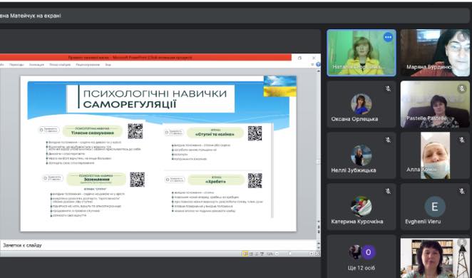Collapse the PowerPoint ribbon with chevron

(313, 64)
